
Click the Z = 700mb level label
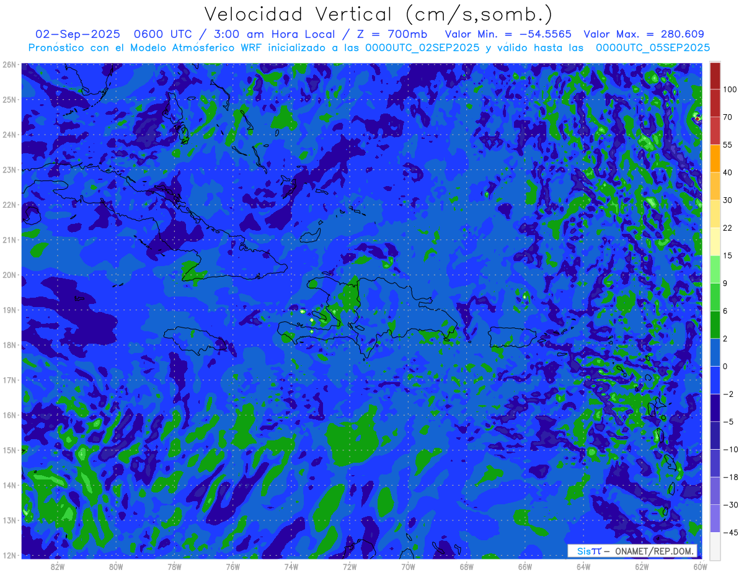pos(391,34)
